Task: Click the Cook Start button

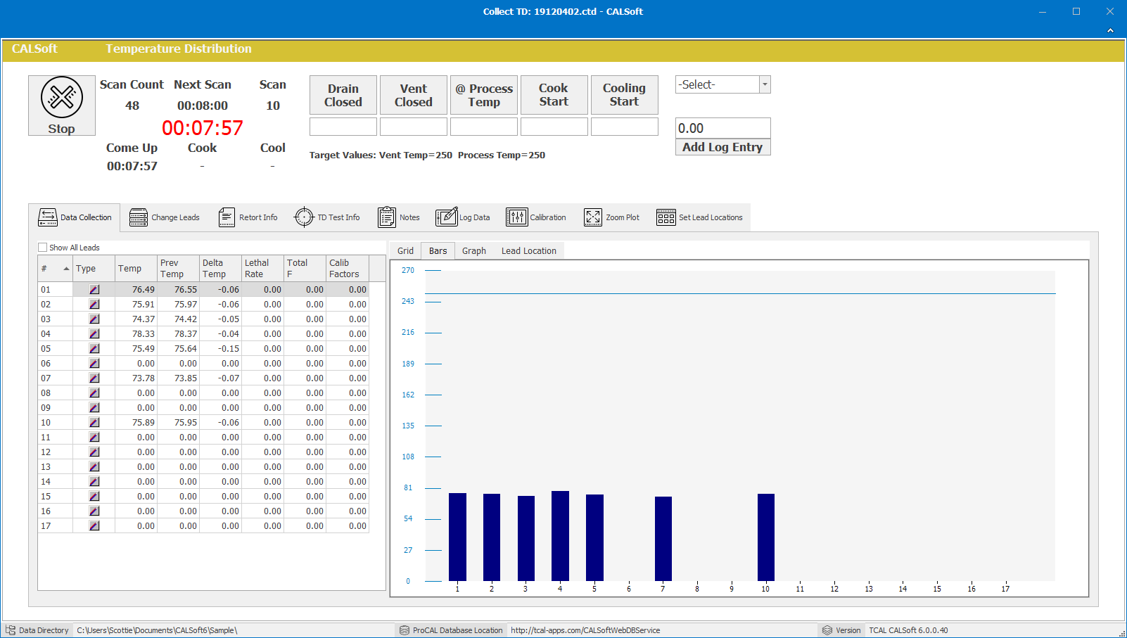Action: pos(554,95)
